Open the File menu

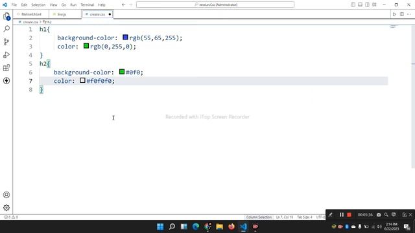click(x=14, y=5)
